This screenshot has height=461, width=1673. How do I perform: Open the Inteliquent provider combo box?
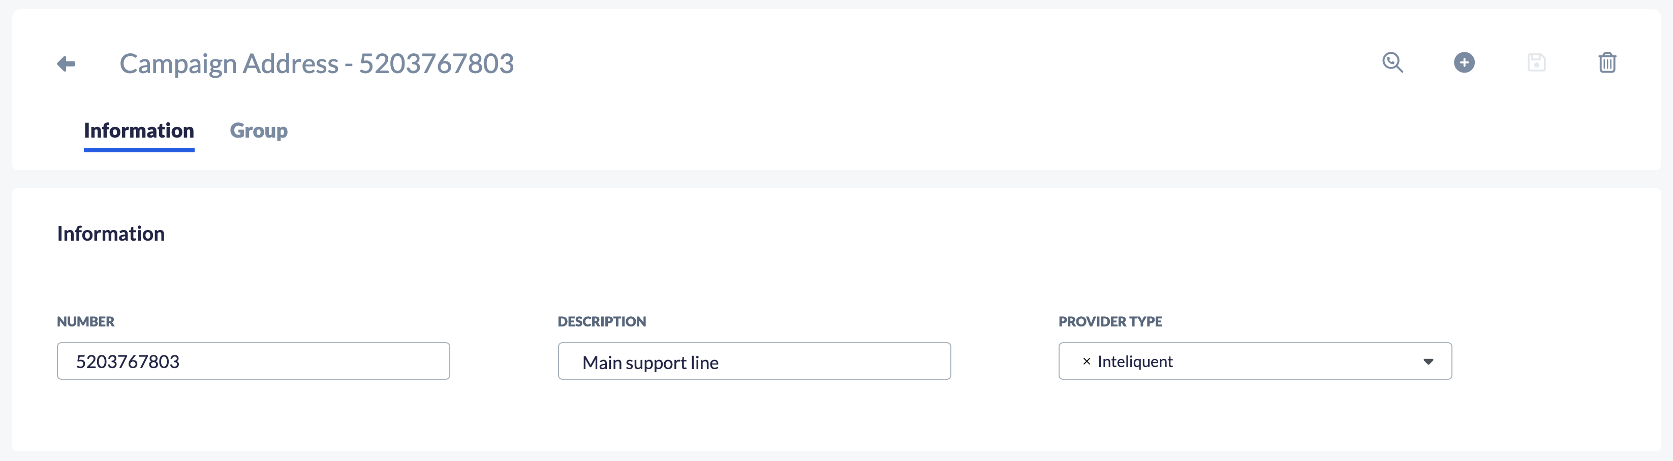(x=1255, y=361)
